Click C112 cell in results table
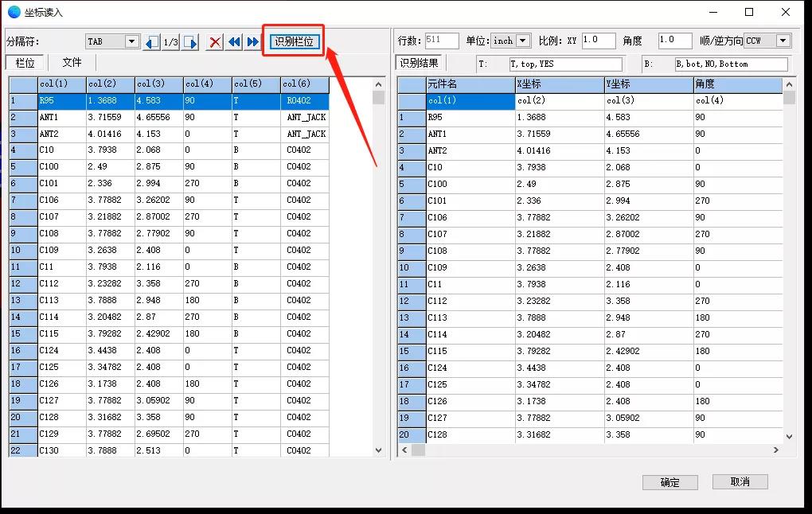This screenshot has height=514, width=812. [x=470, y=301]
